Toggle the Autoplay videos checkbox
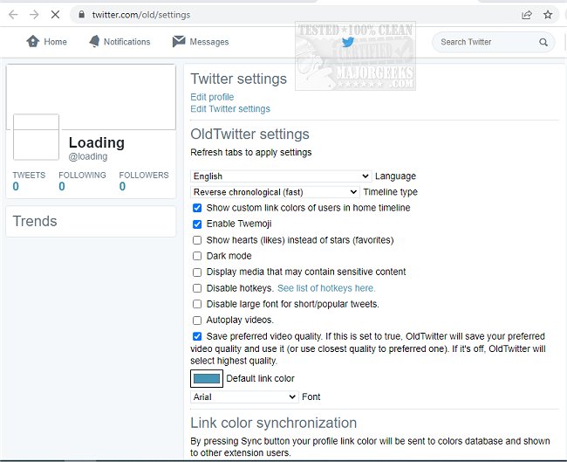This screenshot has width=567, height=462. 197,321
